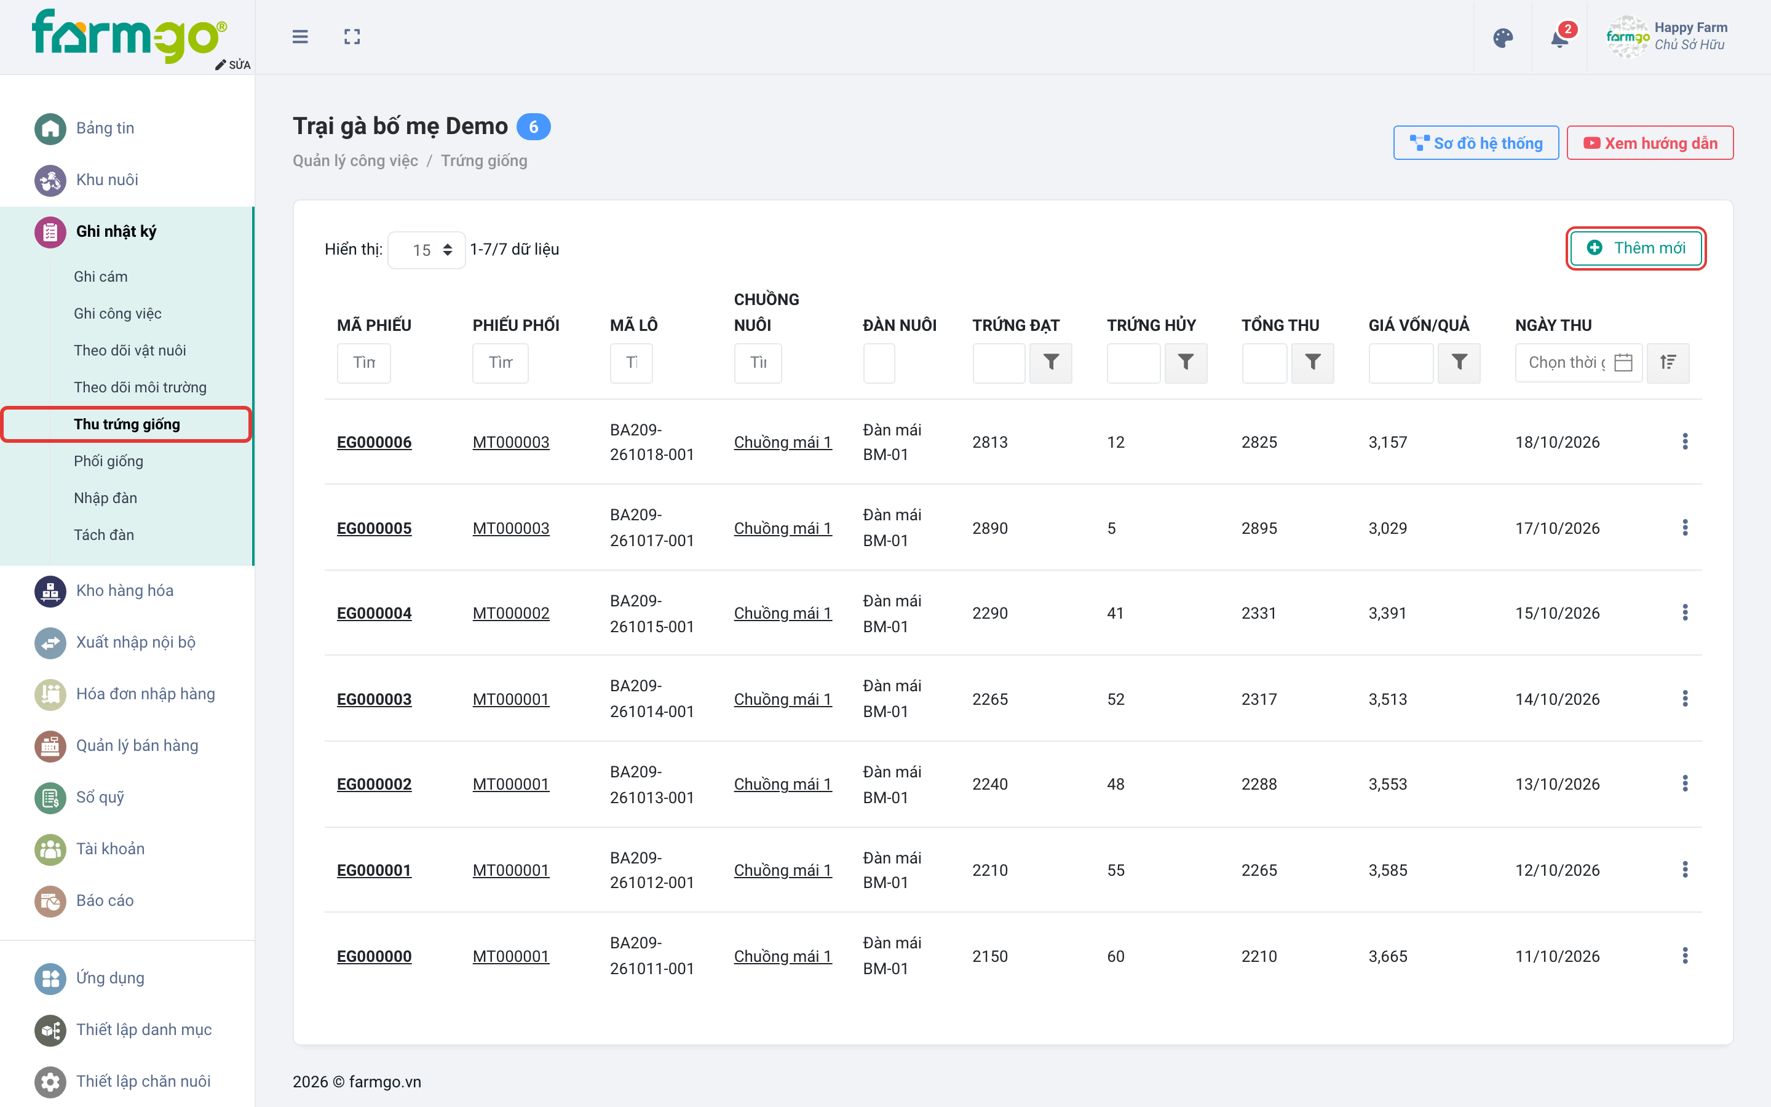Viewport: 1771px width, 1107px height.
Task: Open the rows-per-page dropdown showing 15
Action: 427,250
